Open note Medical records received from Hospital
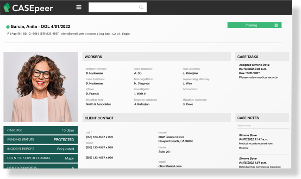The image size is (301, 179). (x=256, y=146)
